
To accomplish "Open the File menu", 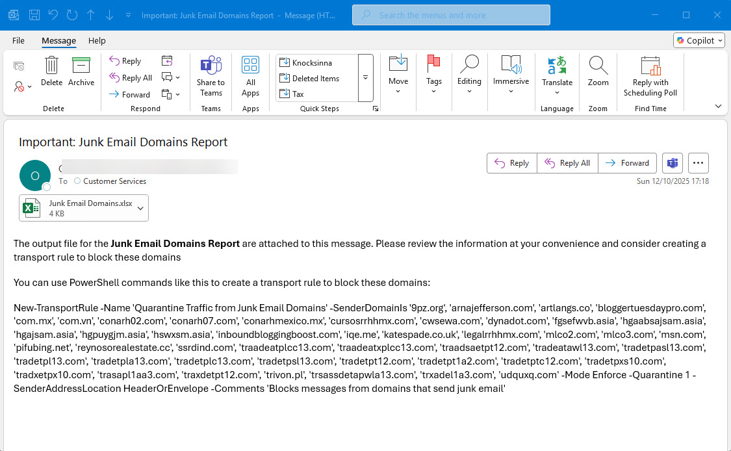I will [x=18, y=40].
